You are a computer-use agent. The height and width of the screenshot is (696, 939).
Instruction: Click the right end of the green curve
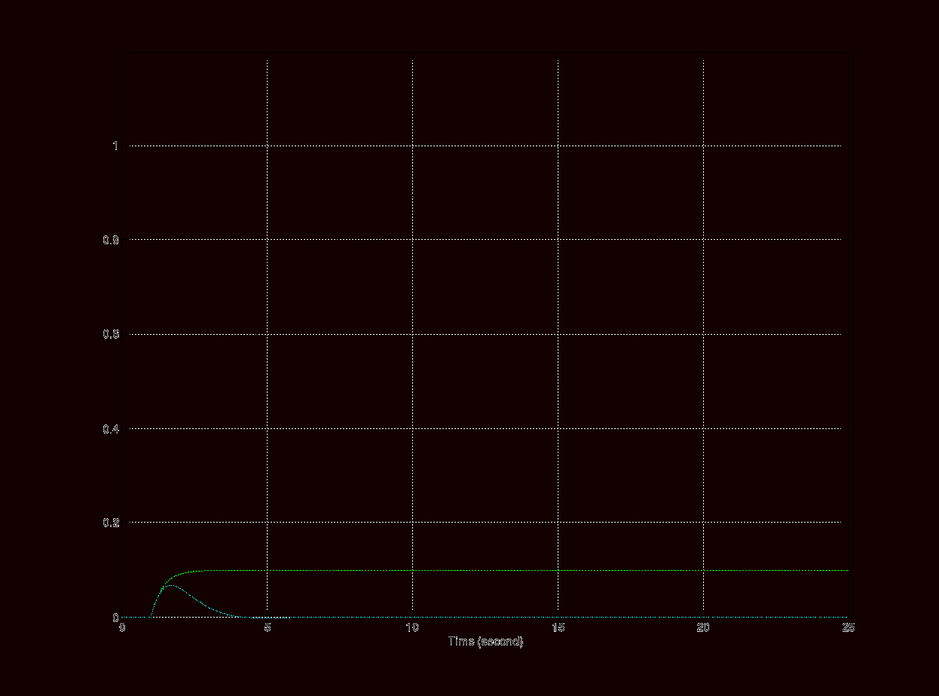point(847,571)
